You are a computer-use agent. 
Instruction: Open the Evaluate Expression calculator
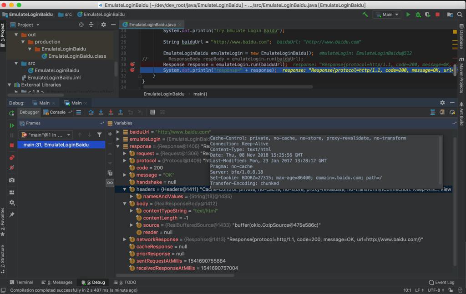pos(152,112)
